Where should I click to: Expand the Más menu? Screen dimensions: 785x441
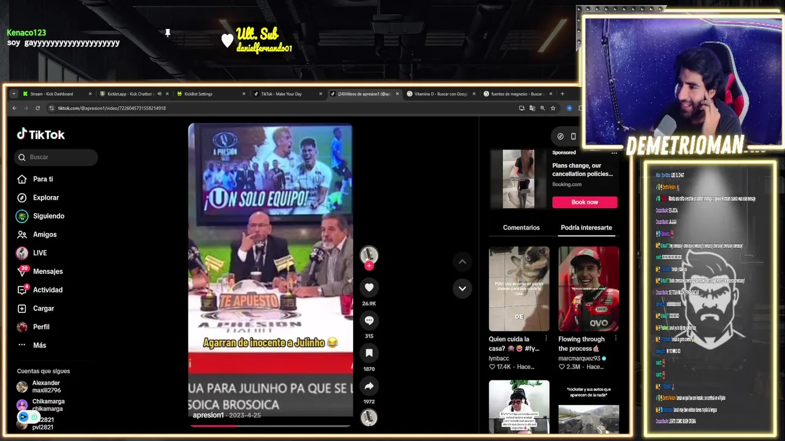click(x=39, y=345)
